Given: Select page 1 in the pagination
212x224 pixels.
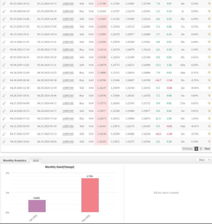Looking at the screenshot, I should tap(196, 149).
